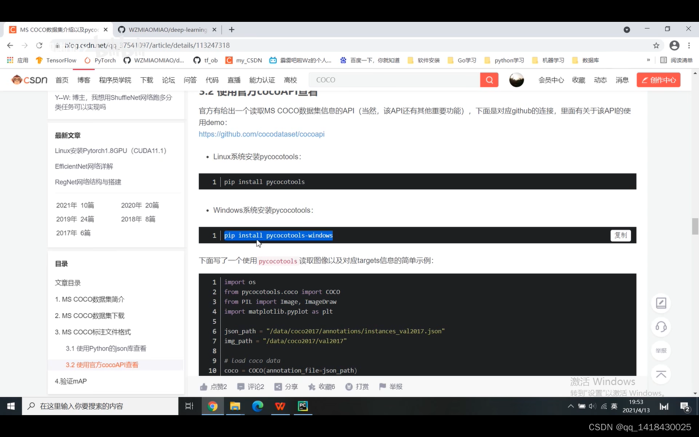Click the red CSDN search button
Screen dimensions: 699x437
[x=489, y=80]
